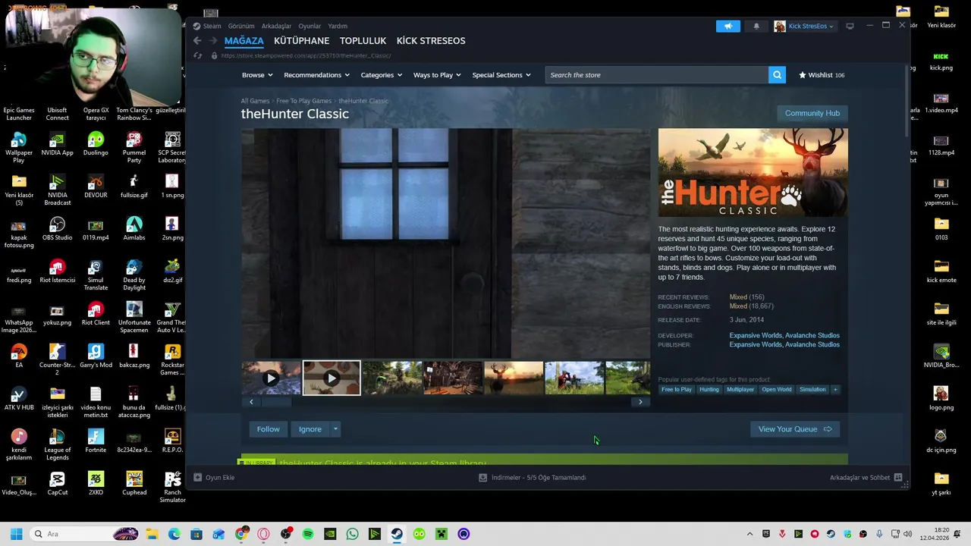Viewport: 971px width, 546px height.
Task: Open the Windows Start menu
Action: 16,534
